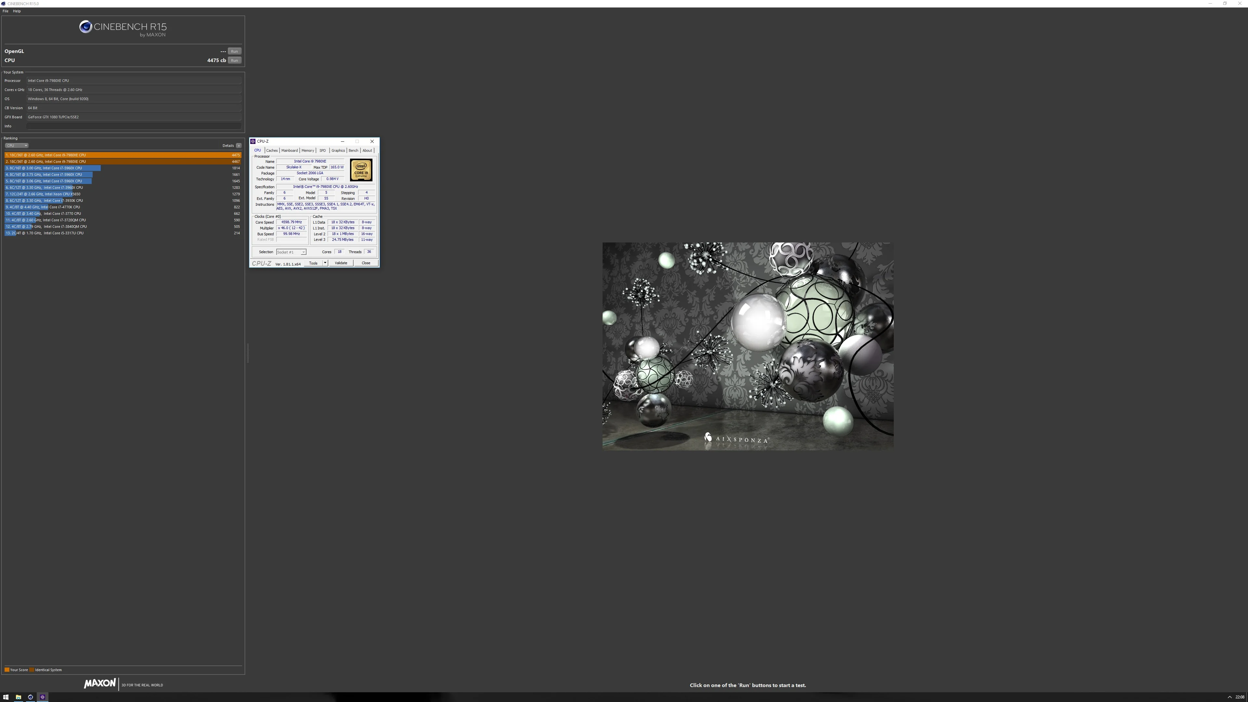Click the Core Speed value 4598.79 MHz
The image size is (1248, 702).
[292, 222]
